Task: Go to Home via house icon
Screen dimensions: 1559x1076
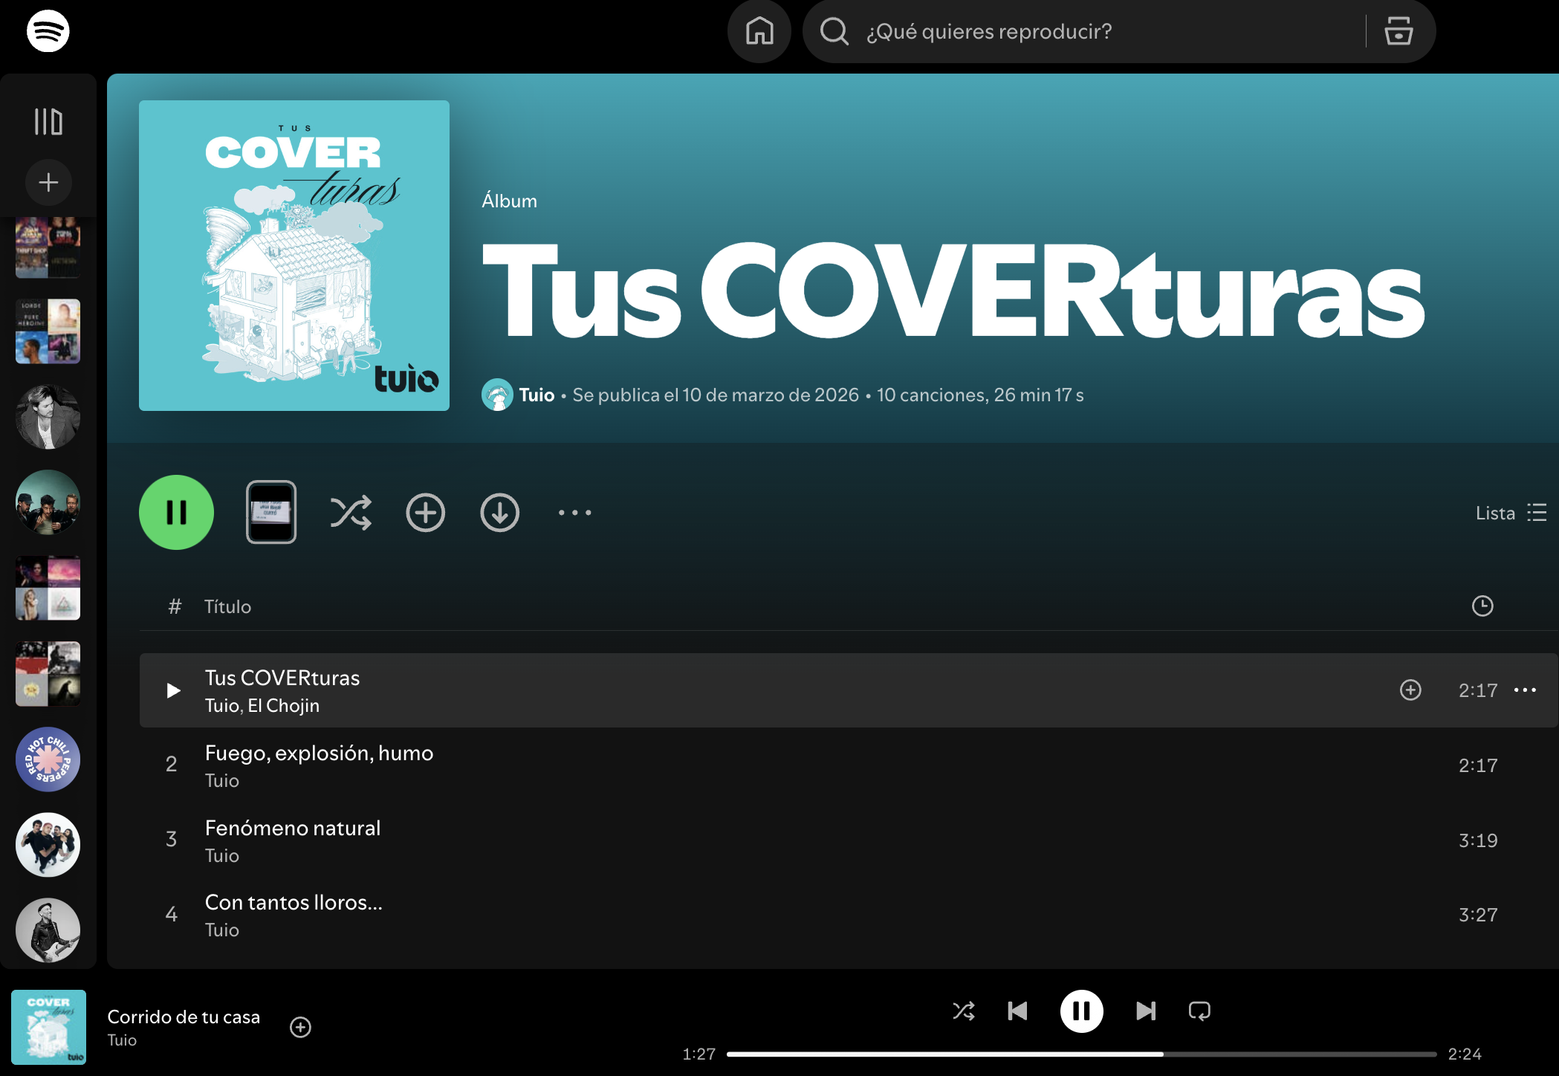Action: coord(759,31)
